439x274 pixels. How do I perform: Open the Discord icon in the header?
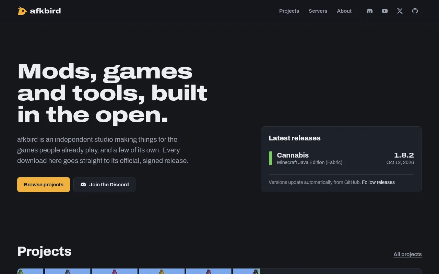[x=370, y=11]
